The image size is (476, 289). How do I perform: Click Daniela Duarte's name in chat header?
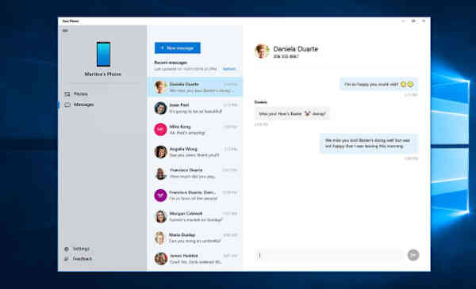point(295,49)
